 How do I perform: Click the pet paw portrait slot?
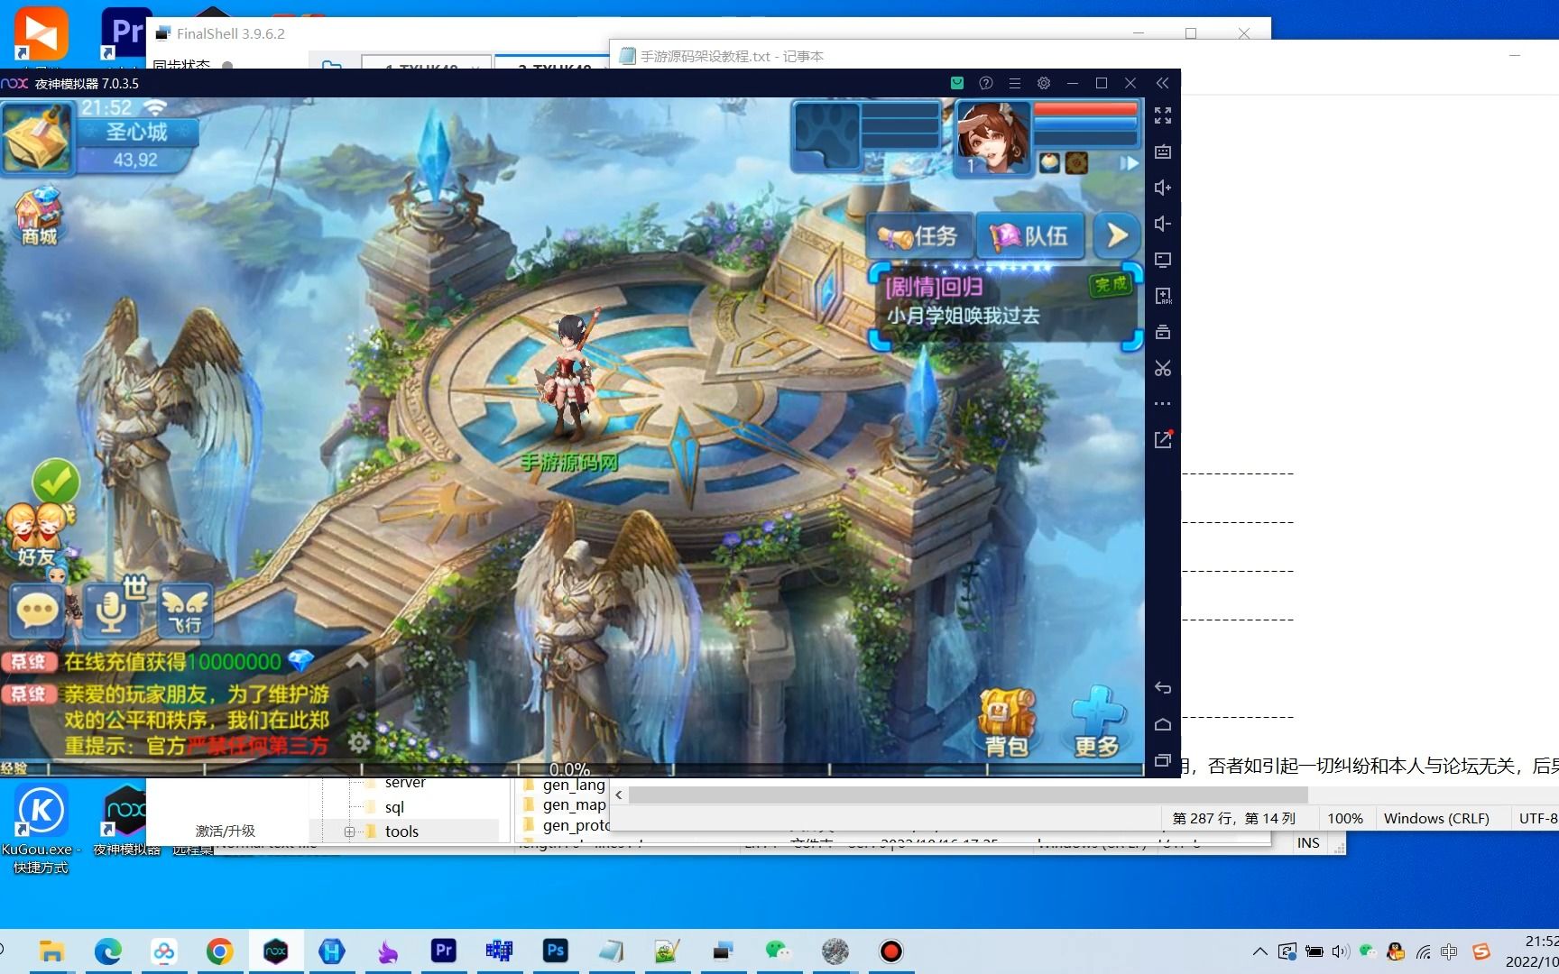click(x=827, y=135)
